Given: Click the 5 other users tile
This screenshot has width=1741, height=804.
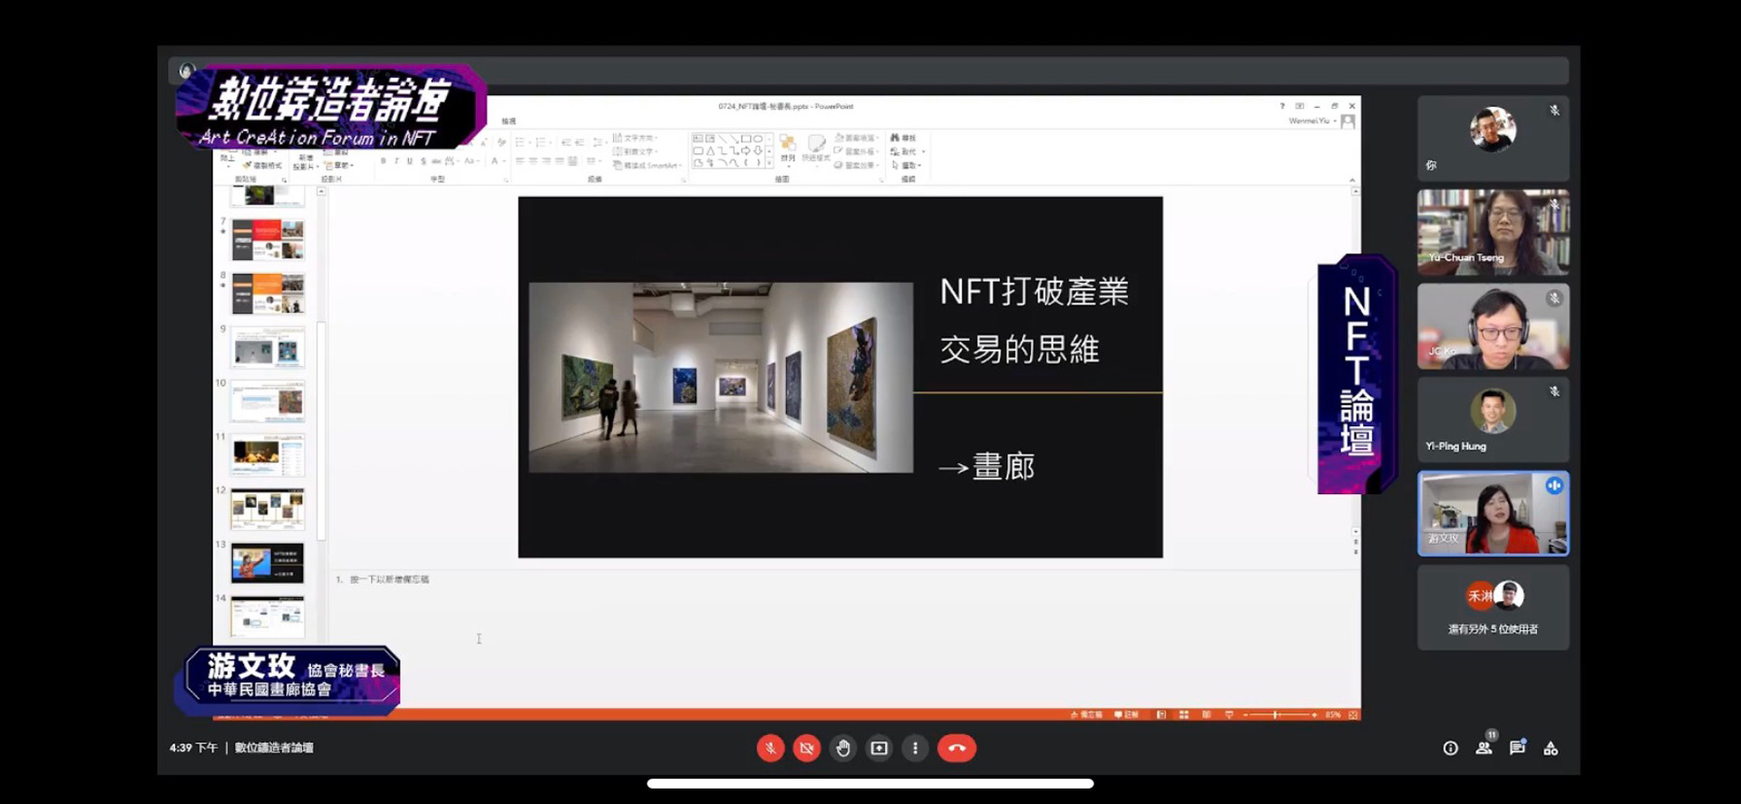Looking at the screenshot, I should click(x=1493, y=607).
